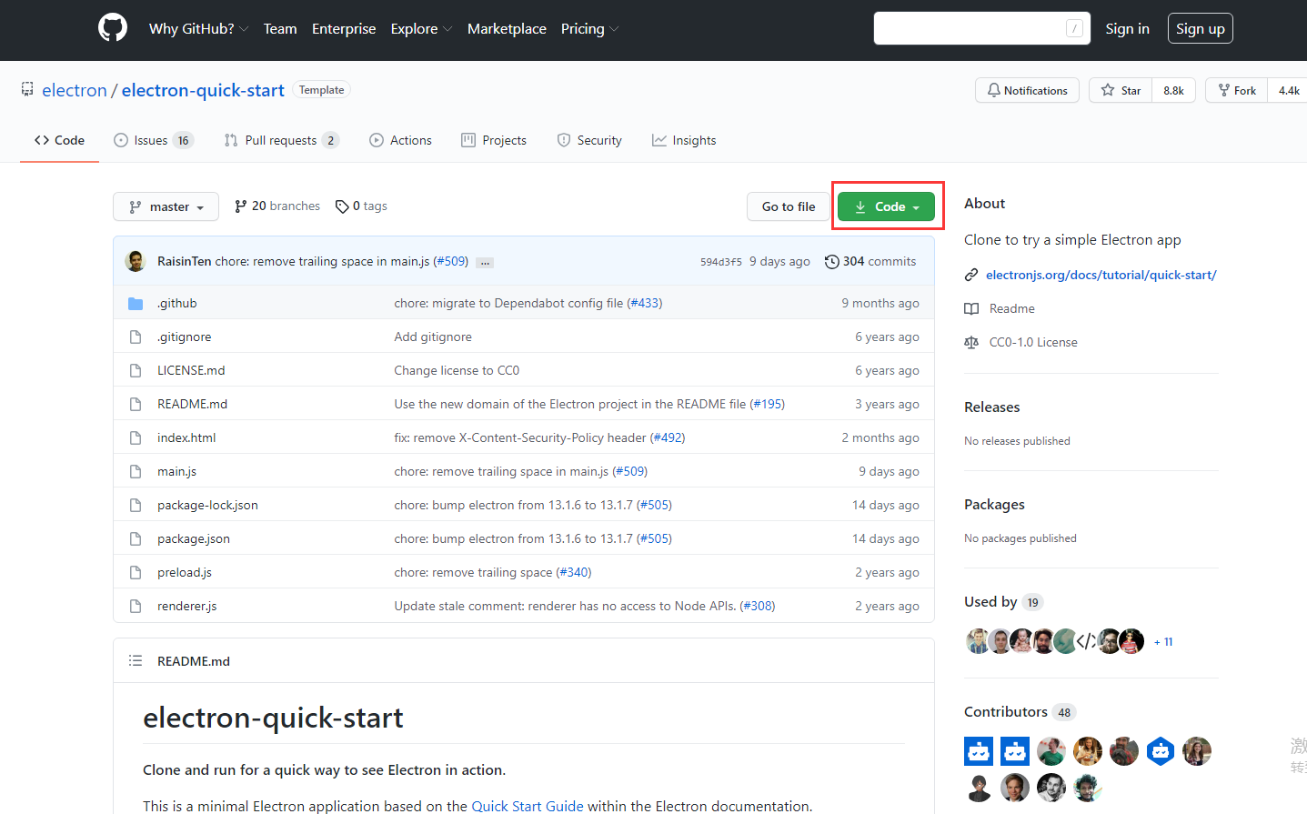Open the GitHub logo homepage
The width and height of the screenshot is (1307, 814).
pos(113,28)
